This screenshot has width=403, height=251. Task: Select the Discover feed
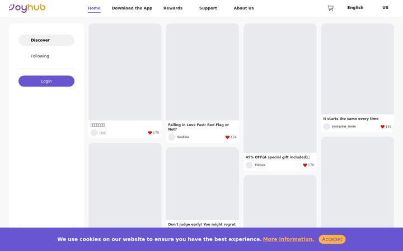click(x=46, y=40)
